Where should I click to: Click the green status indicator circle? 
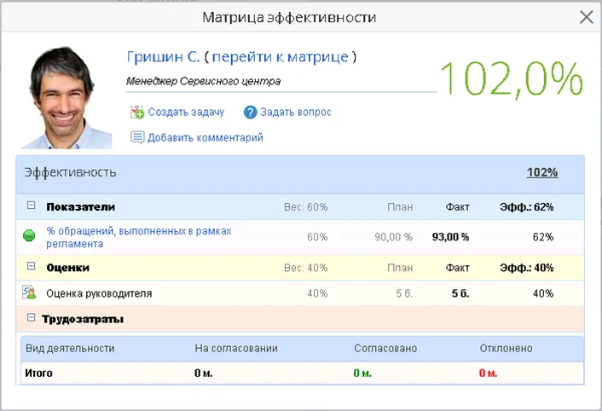tap(29, 235)
